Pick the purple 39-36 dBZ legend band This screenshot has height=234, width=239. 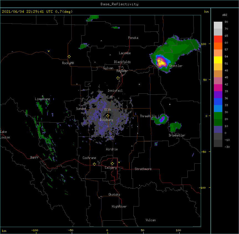click(x=218, y=95)
